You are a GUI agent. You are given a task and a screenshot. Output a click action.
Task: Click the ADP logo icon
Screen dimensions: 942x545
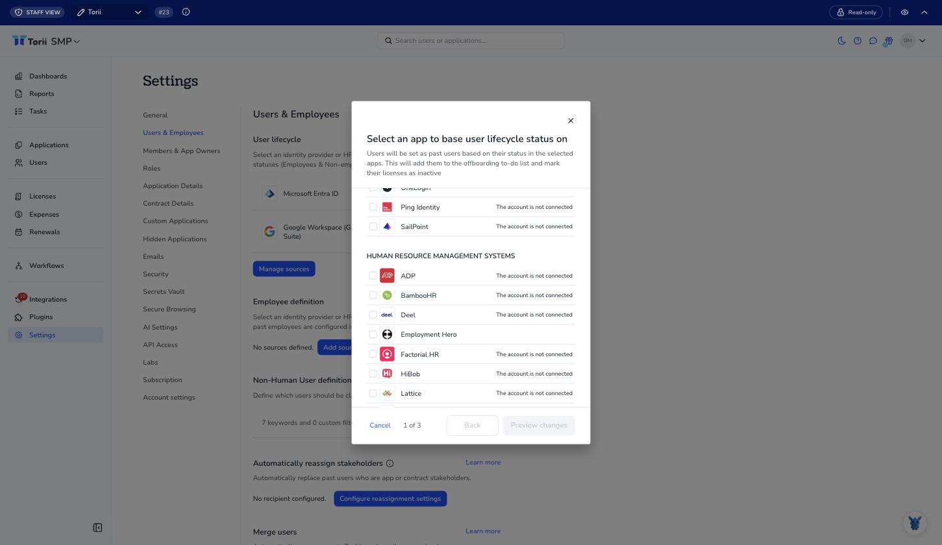click(x=387, y=276)
